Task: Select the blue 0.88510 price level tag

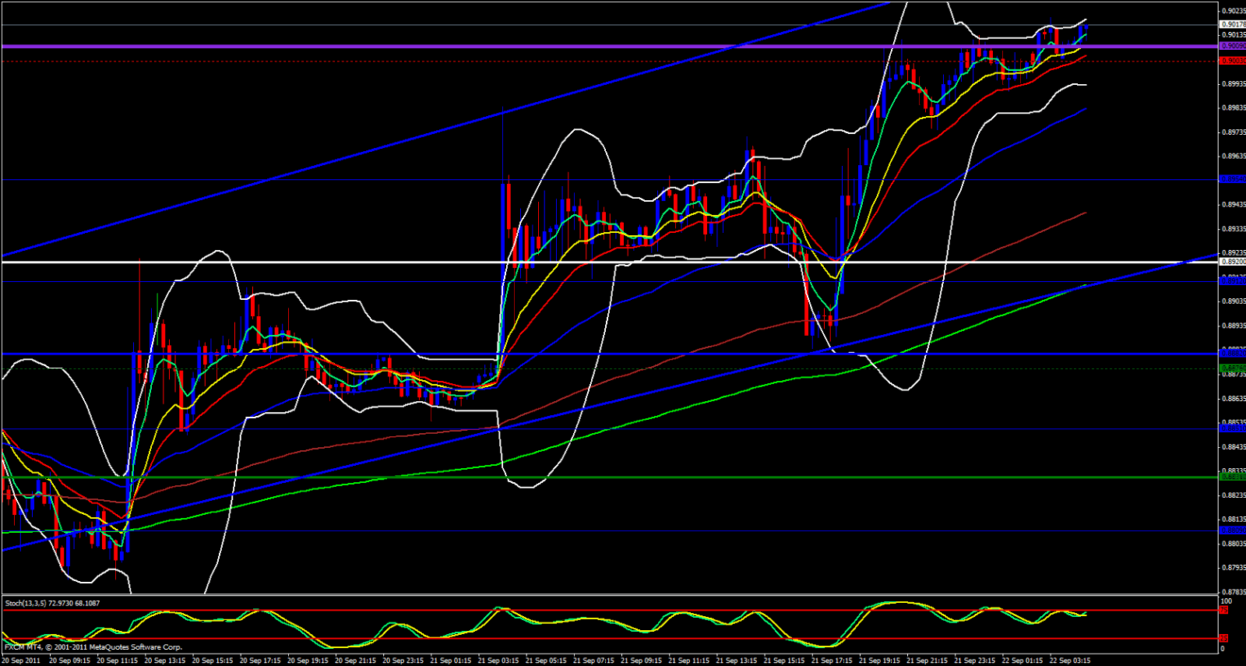Action: point(1231,428)
